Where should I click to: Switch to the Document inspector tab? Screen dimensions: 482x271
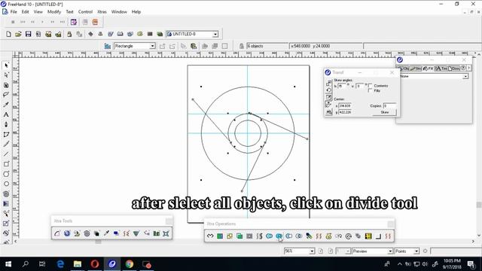(x=453, y=69)
